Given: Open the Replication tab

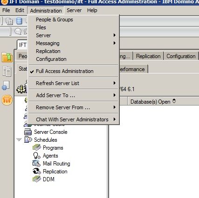Looking at the screenshot, I should point(148,56).
